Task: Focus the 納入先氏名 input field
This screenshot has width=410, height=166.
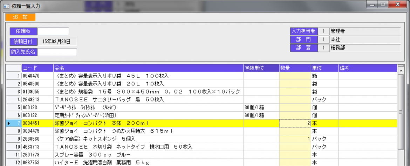Action: (57, 52)
